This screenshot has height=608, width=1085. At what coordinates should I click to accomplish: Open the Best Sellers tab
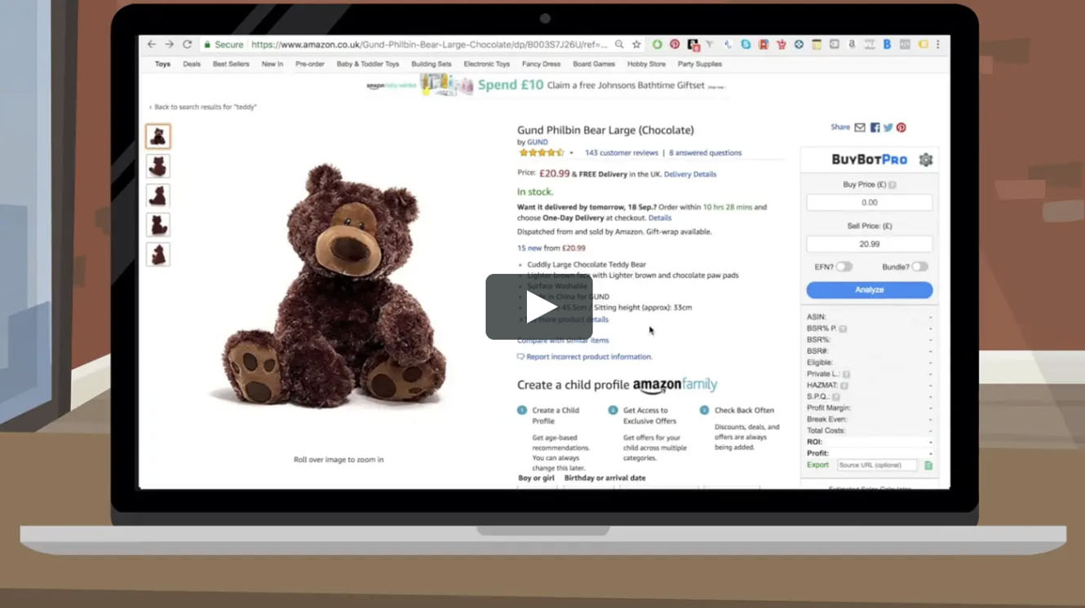pos(231,64)
